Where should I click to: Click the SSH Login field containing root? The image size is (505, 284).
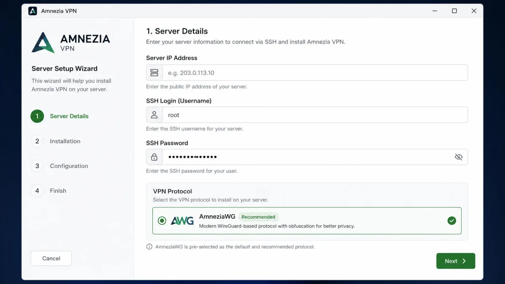(x=315, y=115)
